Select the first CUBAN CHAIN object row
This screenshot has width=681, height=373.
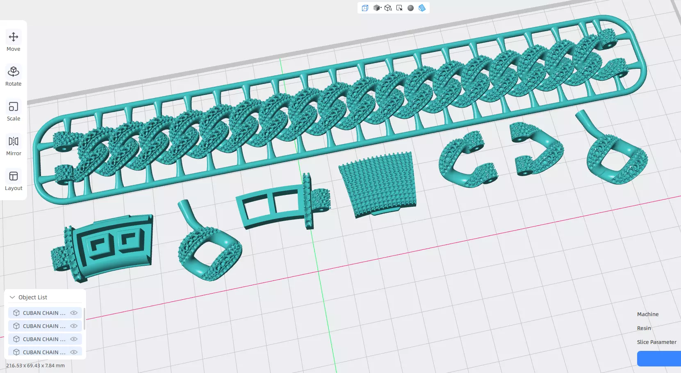(45, 313)
